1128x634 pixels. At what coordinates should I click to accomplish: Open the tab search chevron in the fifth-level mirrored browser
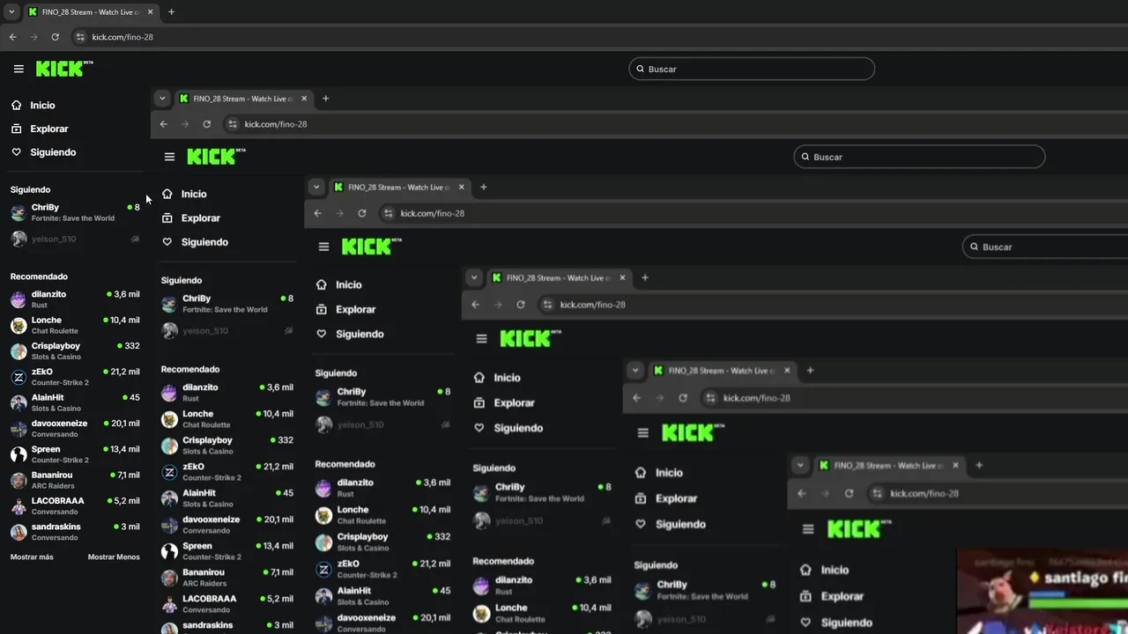tap(635, 371)
